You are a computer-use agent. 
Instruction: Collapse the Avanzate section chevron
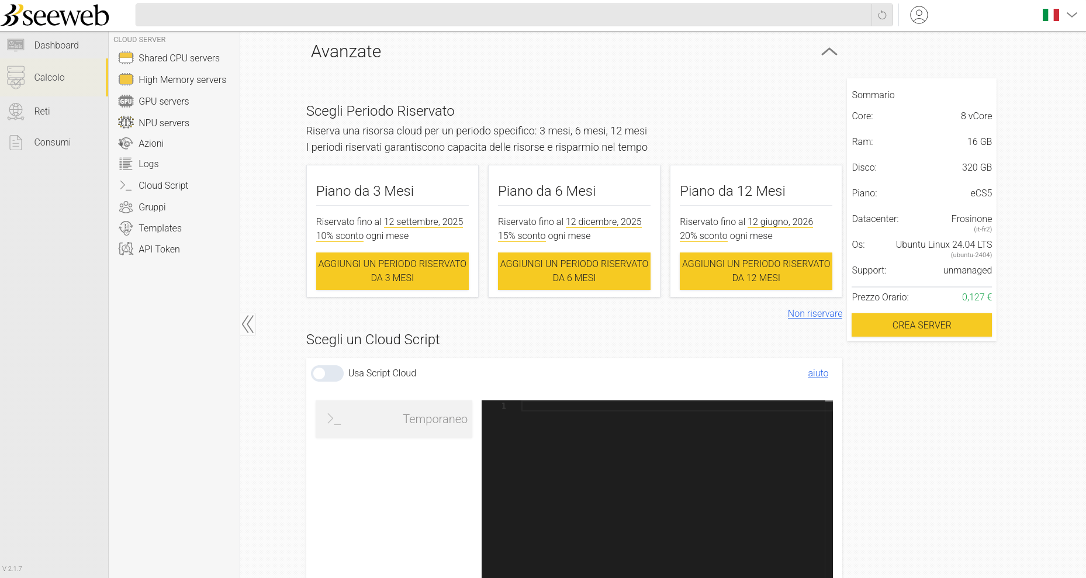[829, 51]
